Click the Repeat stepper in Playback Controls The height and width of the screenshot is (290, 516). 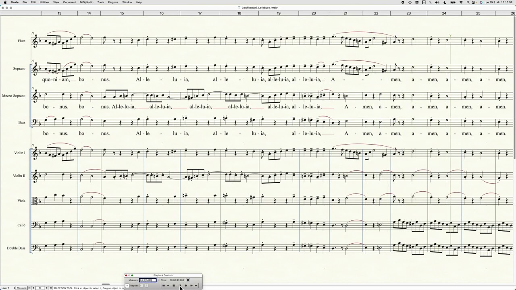147,286
